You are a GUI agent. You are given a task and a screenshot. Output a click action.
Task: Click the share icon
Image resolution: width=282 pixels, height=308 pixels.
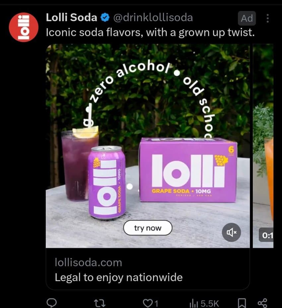coord(262,303)
